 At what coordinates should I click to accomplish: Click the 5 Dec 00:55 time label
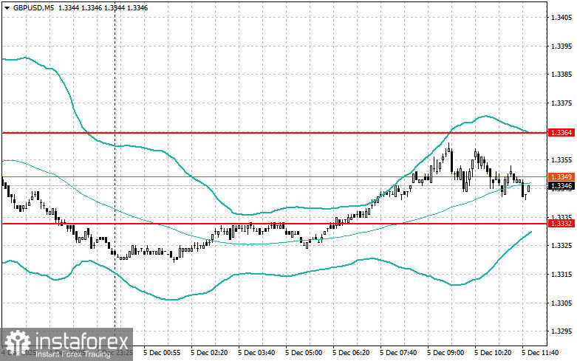[162, 353]
